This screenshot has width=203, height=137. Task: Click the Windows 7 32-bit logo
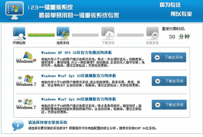tap(26, 81)
